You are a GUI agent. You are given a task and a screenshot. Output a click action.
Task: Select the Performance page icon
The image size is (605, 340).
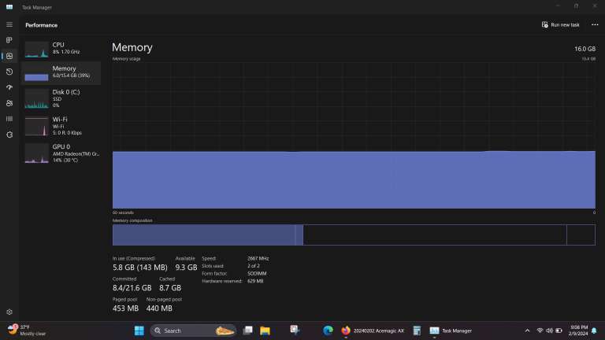coord(9,56)
